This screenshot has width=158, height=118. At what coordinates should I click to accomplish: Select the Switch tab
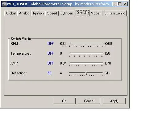pos(82,13)
